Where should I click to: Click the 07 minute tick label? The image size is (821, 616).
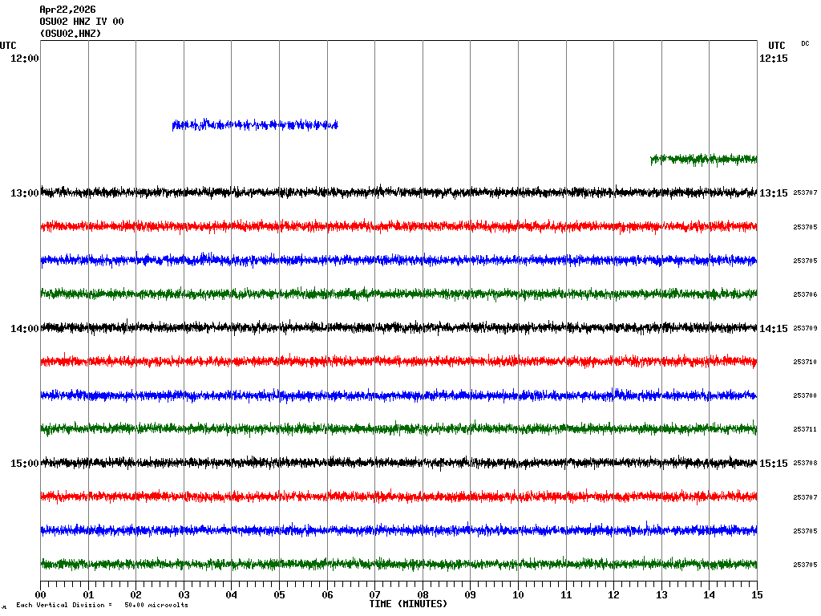click(x=374, y=595)
